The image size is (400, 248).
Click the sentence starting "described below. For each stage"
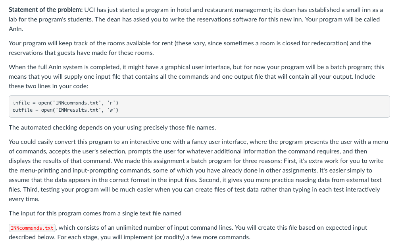129,237
